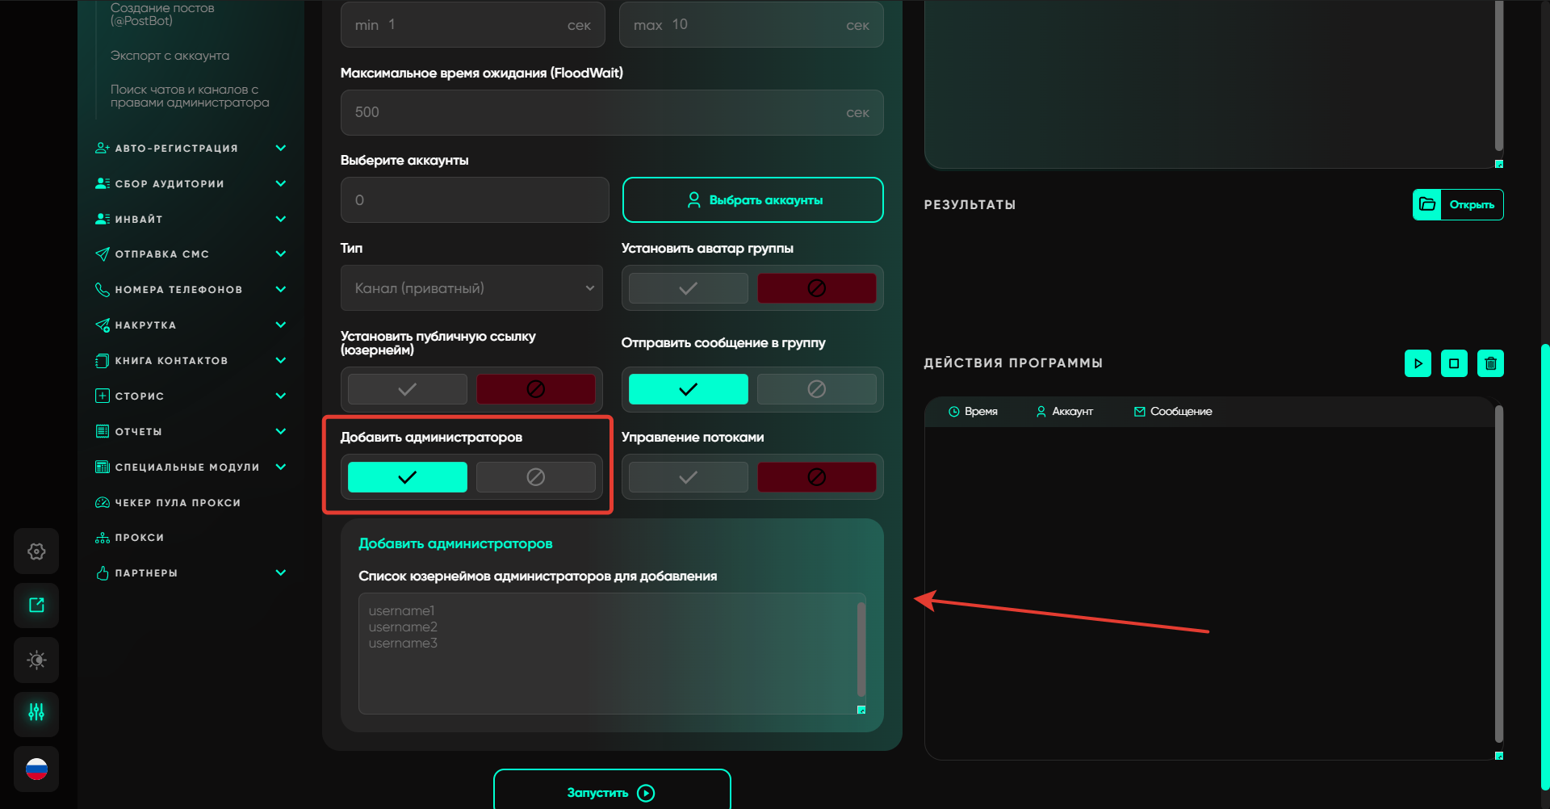The width and height of the screenshot is (1550, 809).
Task: Disable adding administrators toggle
Action: (x=535, y=477)
